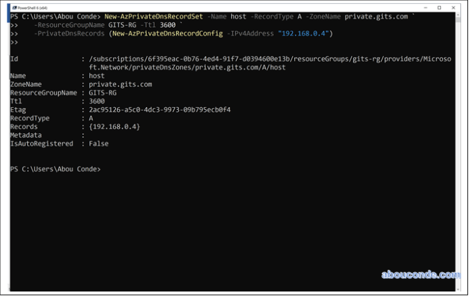Click the empty prompt on the last line
This screenshot has height=296, width=470.
click(105, 169)
